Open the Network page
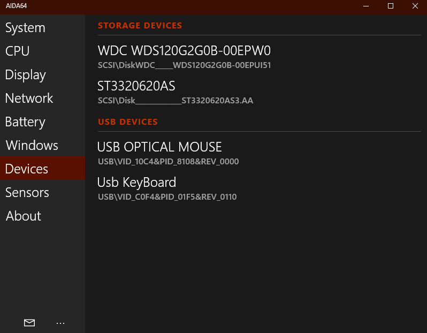The width and height of the screenshot is (427, 333). pos(42,99)
